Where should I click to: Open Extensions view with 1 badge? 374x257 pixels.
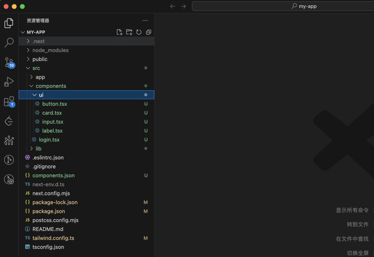pos(9,102)
